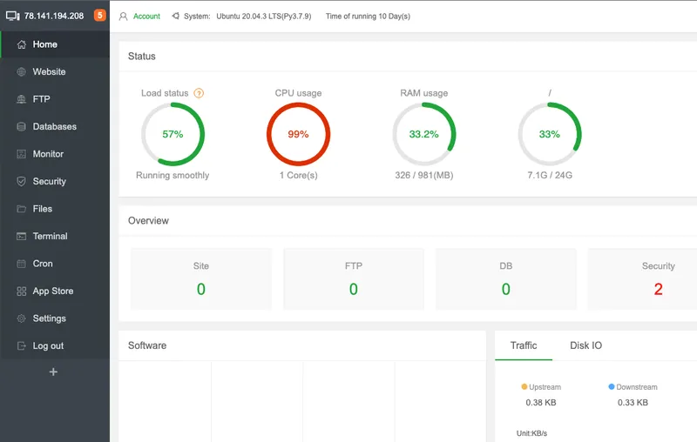This screenshot has width=697, height=442.
Task: Switch to the Disk IO tab
Action: (x=585, y=345)
